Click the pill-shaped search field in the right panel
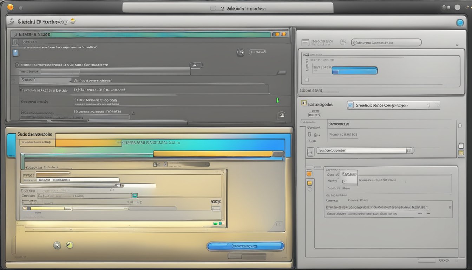Screen dimensions: 472x270 point(386,43)
